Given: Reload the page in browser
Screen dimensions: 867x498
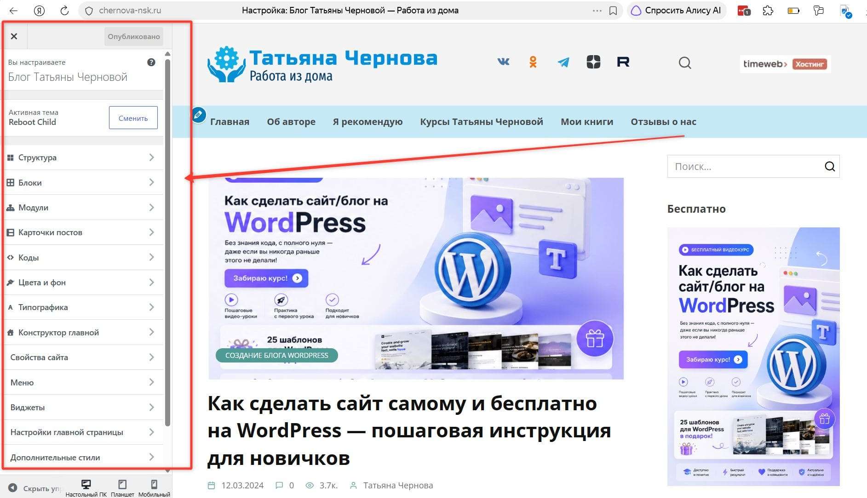Looking at the screenshot, I should pos(64,11).
